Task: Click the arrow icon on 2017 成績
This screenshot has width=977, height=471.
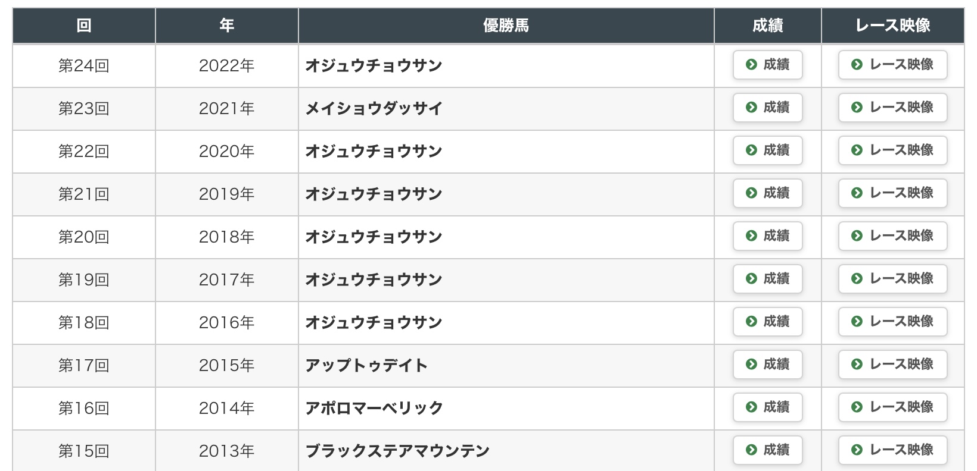Action: (751, 279)
